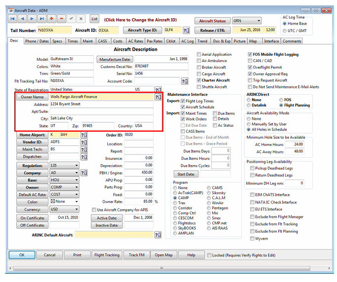The width and height of the screenshot is (337, 282).
Task: Select UTC / GMT radio button
Action: (285, 31)
